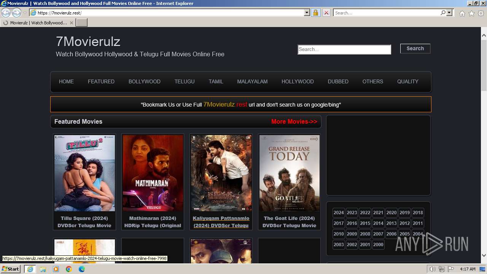Screen dimensions: 487x274
Task: Click Mathimaran (2024) title link
Action: [153, 222]
